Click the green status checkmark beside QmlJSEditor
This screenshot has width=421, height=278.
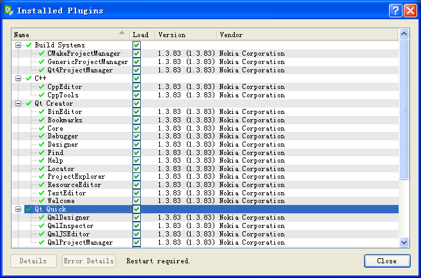(x=42, y=234)
